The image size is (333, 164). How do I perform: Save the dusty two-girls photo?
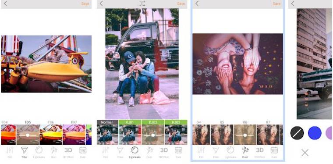[x=277, y=4]
